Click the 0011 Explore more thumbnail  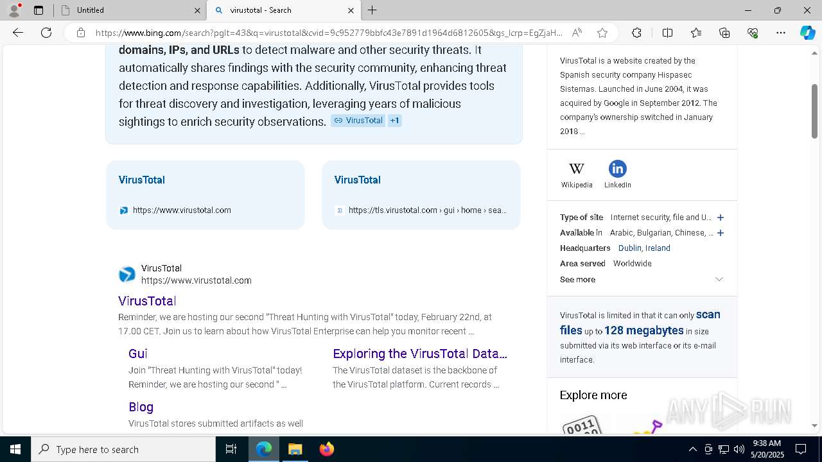581,424
